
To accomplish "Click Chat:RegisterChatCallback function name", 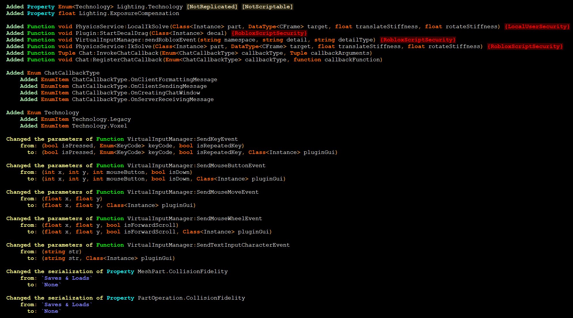I will [118, 60].
